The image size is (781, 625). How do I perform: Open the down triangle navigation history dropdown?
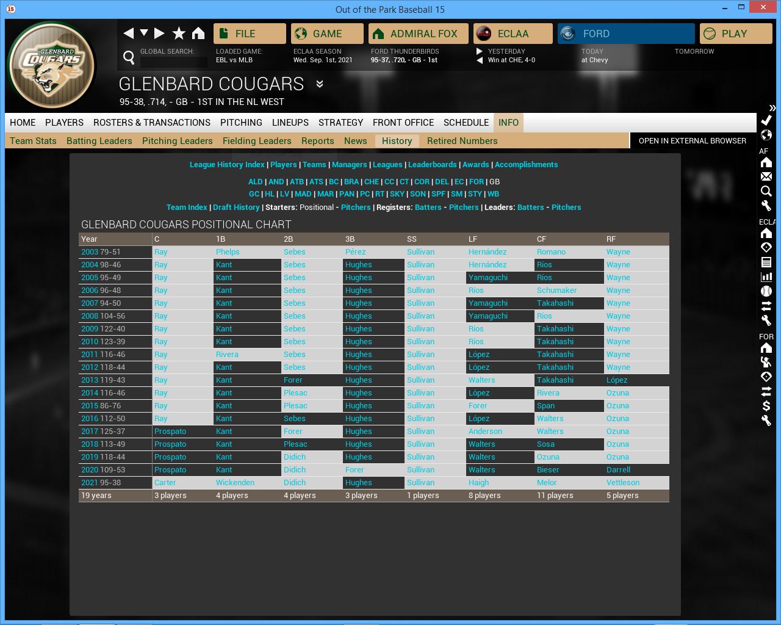tap(144, 33)
